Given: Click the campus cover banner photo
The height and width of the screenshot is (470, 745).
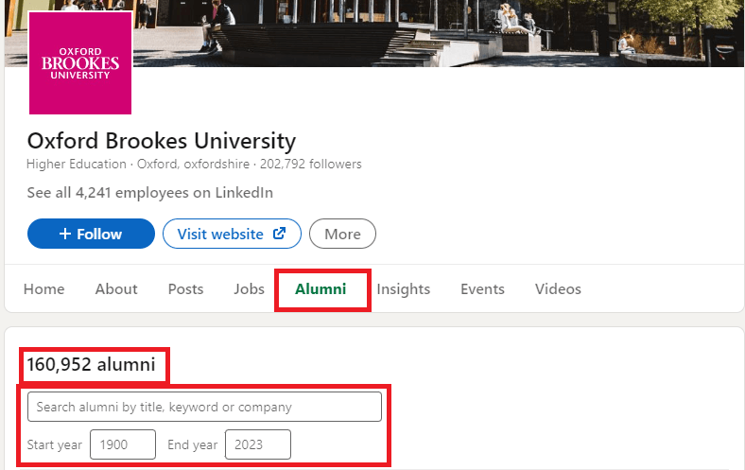Looking at the screenshot, I should (x=437, y=33).
